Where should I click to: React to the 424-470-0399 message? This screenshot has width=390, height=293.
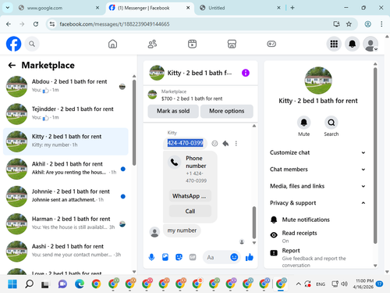pyautogui.click(x=214, y=144)
